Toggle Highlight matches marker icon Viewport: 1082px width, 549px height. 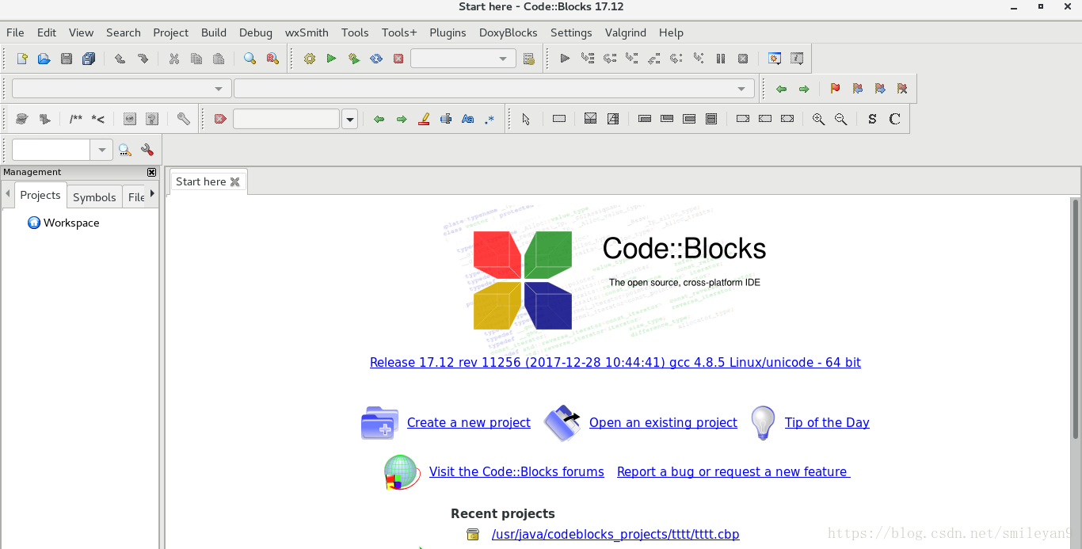424,119
